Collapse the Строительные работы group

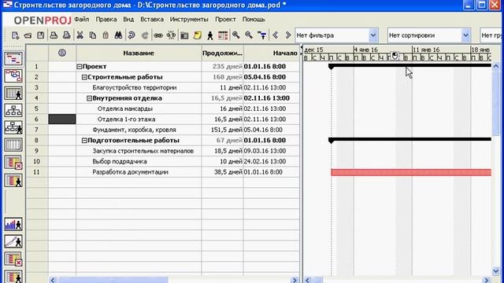click(x=84, y=77)
